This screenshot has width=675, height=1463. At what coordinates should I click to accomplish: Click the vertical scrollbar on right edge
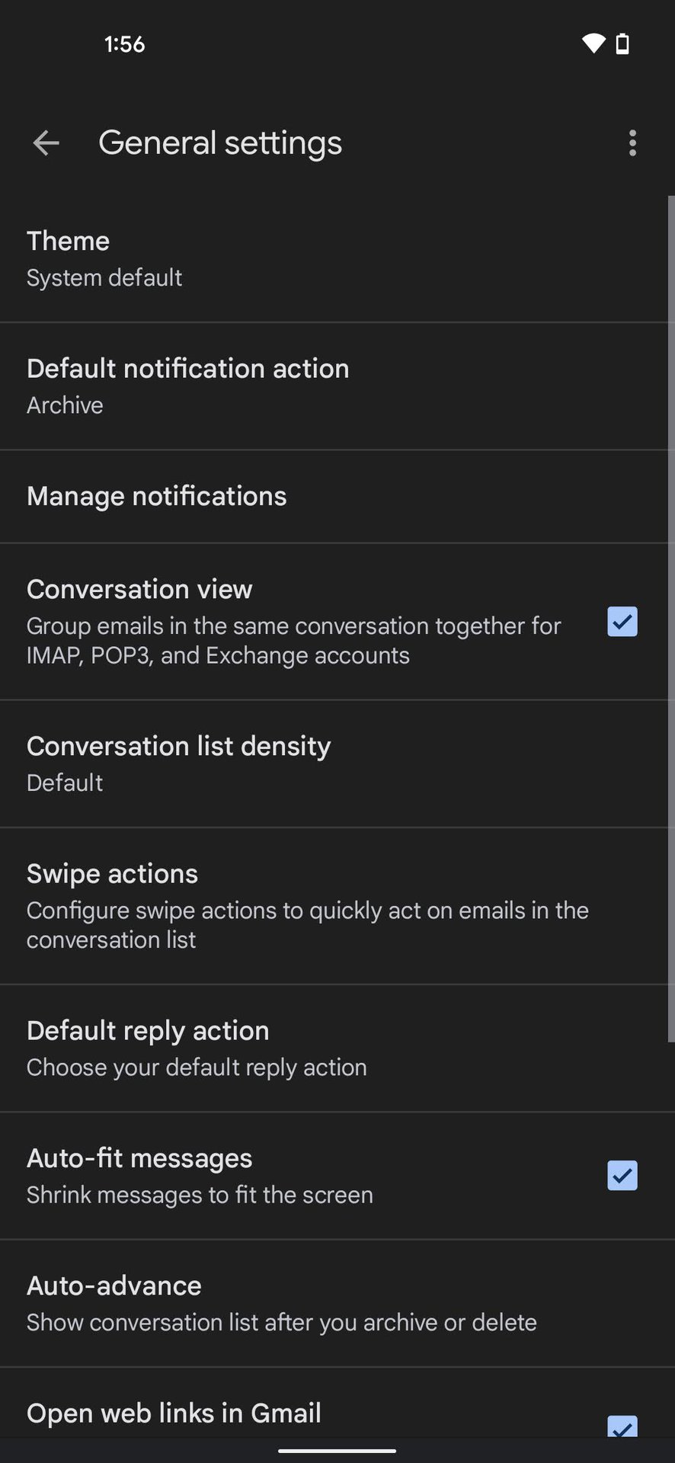pyautogui.click(x=670, y=617)
